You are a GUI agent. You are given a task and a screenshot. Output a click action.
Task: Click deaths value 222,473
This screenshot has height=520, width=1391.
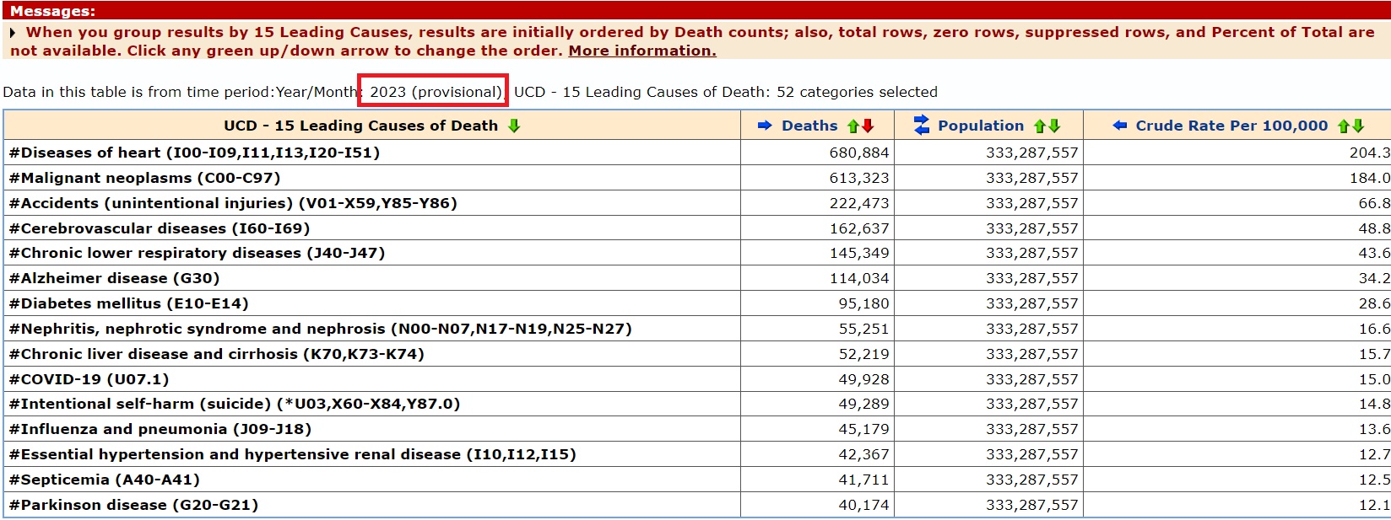pyautogui.click(x=859, y=203)
